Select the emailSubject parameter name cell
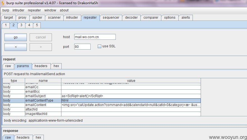Viewport: 247px width, 140px height. [x=43, y=96]
